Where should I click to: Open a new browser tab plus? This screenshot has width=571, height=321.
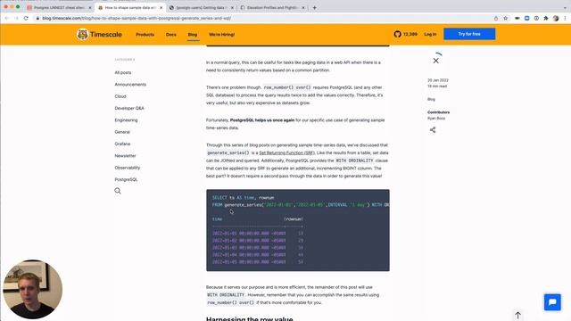[x=314, y=7]
